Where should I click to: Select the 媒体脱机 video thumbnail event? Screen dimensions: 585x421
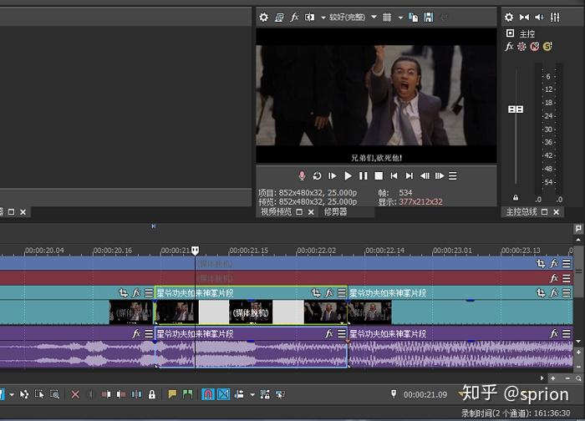point(251,312)
